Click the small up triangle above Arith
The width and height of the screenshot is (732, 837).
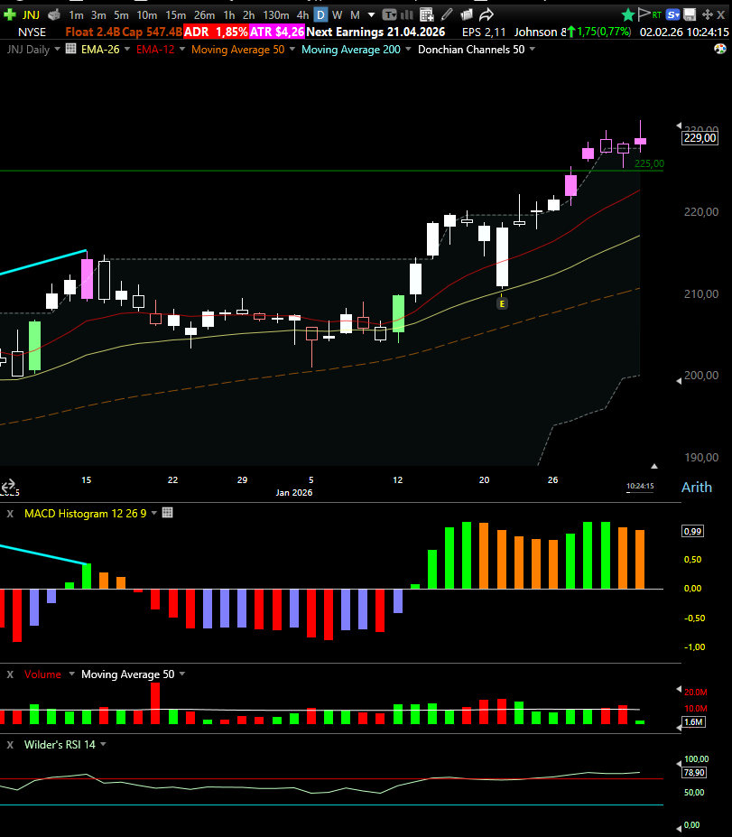click(x=654, y=466)
